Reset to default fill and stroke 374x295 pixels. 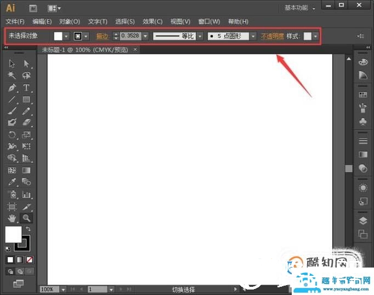(x=8, y=249)
